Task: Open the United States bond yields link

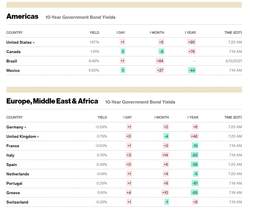Action: [20, 42]
